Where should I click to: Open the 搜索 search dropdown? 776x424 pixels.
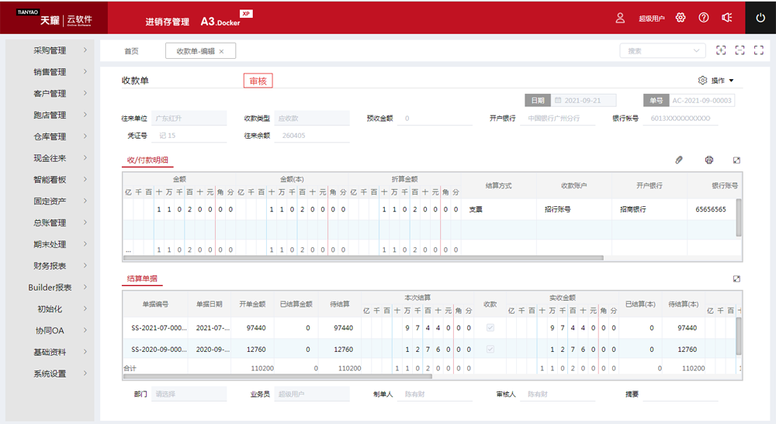point(662,50)
